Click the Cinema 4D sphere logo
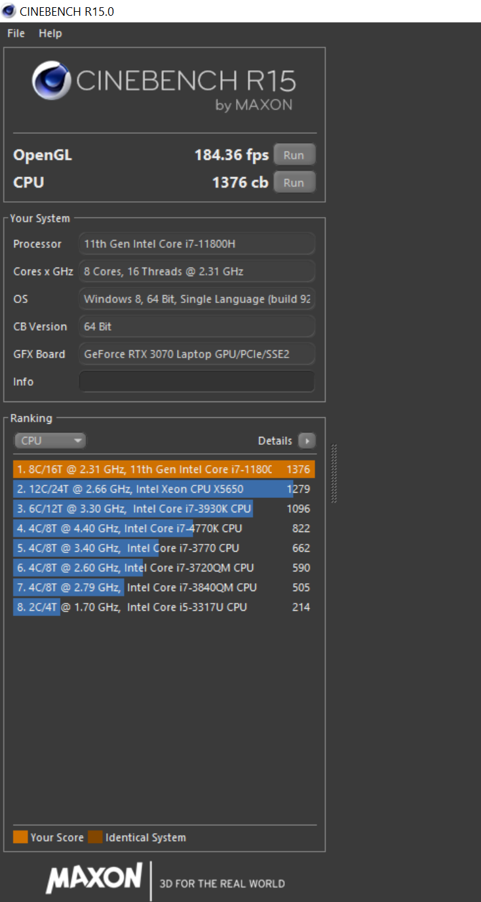This screenshot has height=902, width=481. coord(52,80)
